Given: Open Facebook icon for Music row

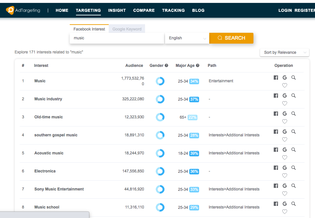Looking at the screenshot, I should click(x=276, y=78).
